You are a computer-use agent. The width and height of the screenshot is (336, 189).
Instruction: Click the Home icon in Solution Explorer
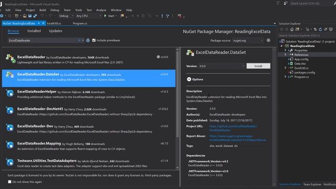click(292, 29)
